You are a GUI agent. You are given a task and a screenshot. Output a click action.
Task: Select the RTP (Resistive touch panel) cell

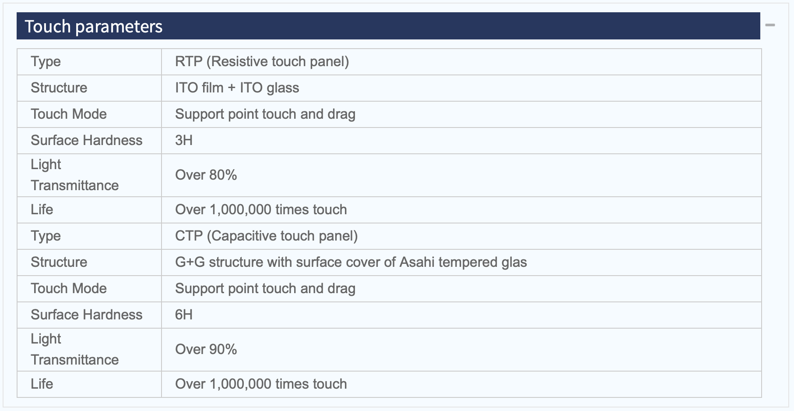click(x=461, y=62)
